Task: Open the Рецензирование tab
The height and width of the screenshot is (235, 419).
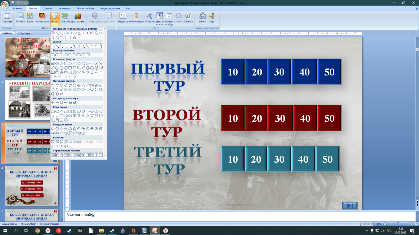Action: click(110, 8)
